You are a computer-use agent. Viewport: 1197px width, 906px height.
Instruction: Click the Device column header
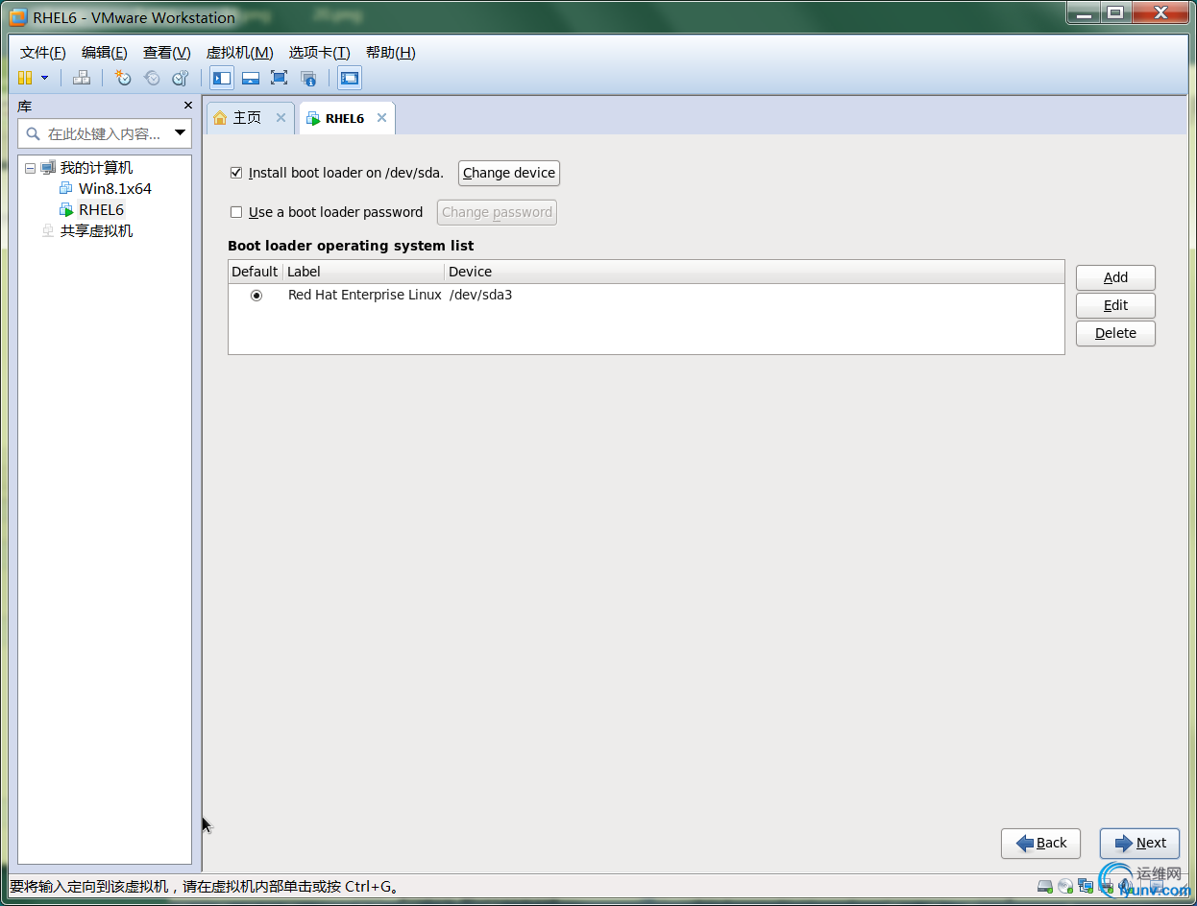pos(754,272)
